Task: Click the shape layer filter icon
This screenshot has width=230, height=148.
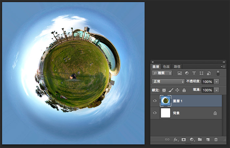Action: click(201, 73)
